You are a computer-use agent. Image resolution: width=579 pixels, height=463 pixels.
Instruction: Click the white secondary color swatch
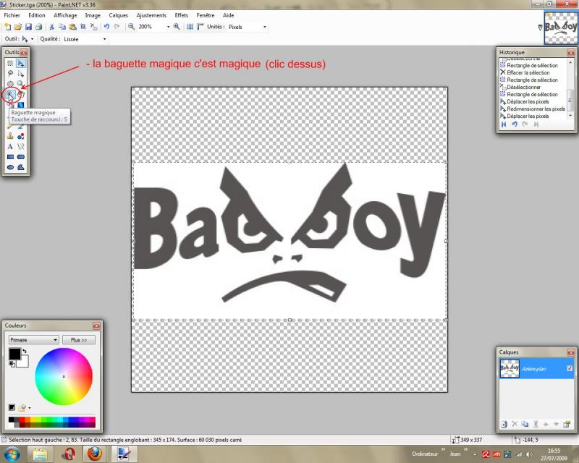click(x=25, y=362)
